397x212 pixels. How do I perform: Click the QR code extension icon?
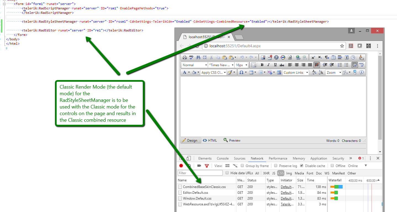(369, 46)
